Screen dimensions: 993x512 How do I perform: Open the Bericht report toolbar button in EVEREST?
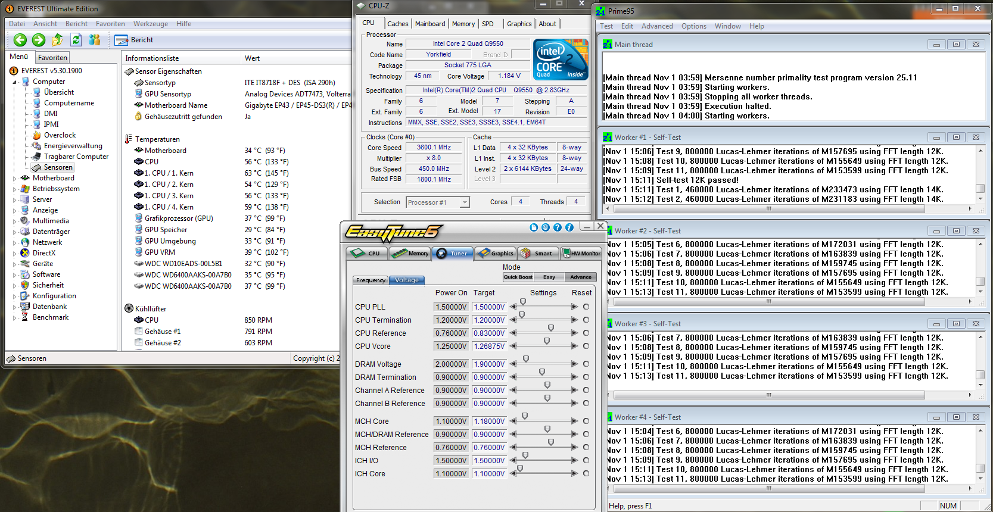pos(134,40)
